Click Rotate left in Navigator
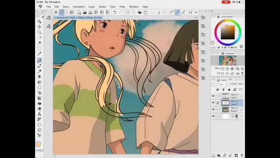Image resolution: width=280 pixels, height=158 pixels. (223, 73)
